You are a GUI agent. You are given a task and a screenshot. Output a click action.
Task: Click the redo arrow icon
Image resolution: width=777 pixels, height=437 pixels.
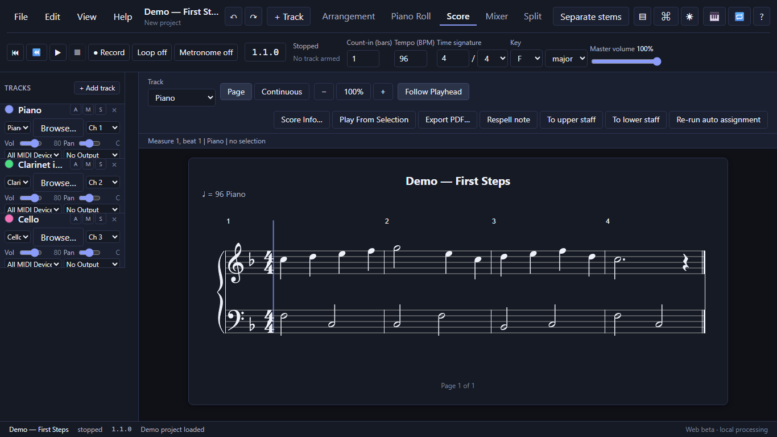click(x=254, y=17)
